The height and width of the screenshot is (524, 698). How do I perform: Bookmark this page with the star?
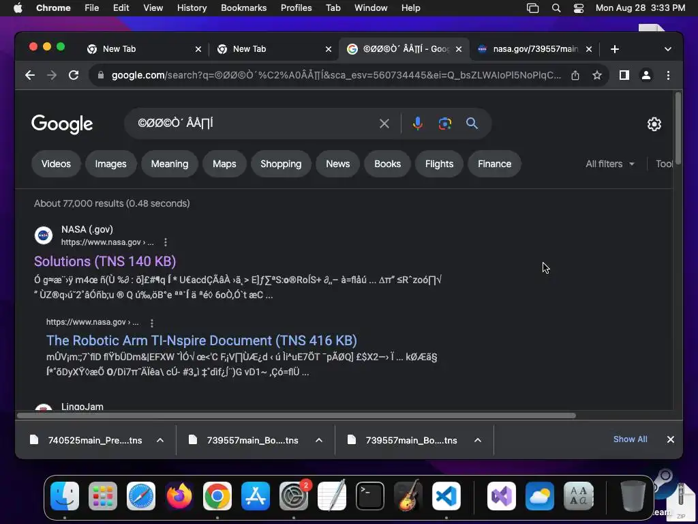[x=597, y=75]
